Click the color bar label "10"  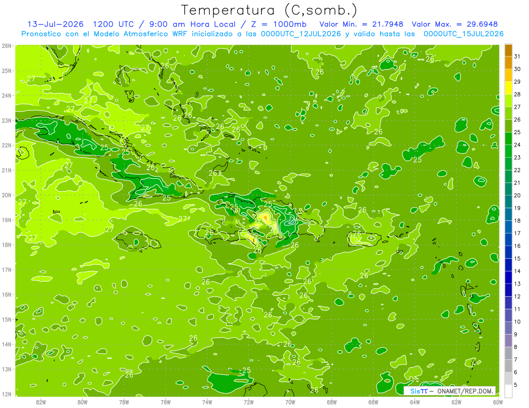[x=517, y=322]
